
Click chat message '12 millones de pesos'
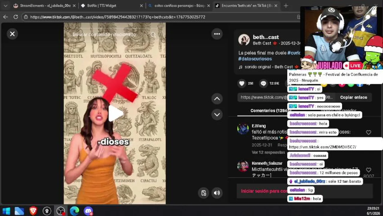click(324, 173)
